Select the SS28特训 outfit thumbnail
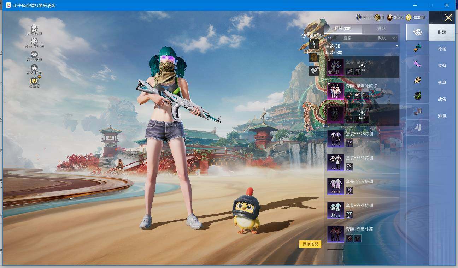The width and height of the screenshot is (458, 268). click(x=335, y=138)
